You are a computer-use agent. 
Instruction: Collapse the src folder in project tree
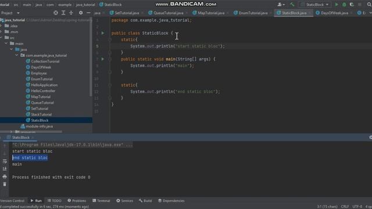pyautogui.click(x=1, y=37)
